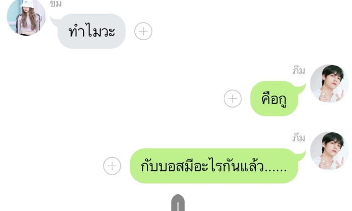The width and height of the screenshot is (352, 211).
Task: Tap the plus icon beside กับบอสมีอะไรกันแล้ว message
Action: pos(112,166)
